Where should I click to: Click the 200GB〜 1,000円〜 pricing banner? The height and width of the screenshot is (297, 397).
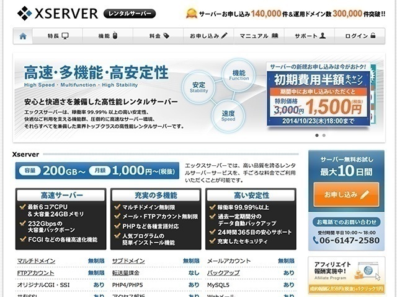97,171
